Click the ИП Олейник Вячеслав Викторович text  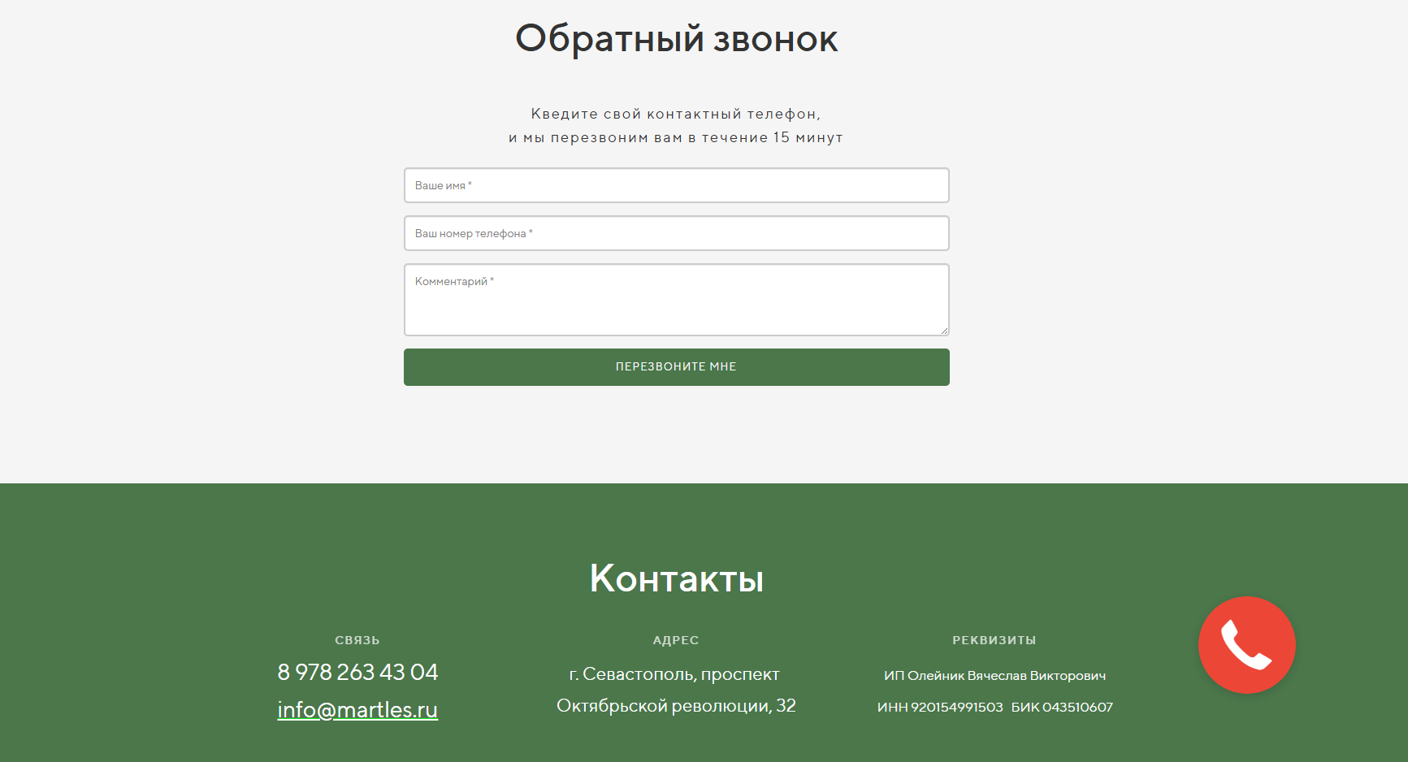point(995,674)
